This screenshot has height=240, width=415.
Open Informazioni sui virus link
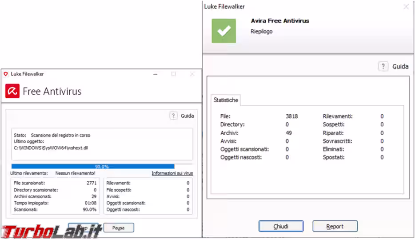tap(172, 173)
